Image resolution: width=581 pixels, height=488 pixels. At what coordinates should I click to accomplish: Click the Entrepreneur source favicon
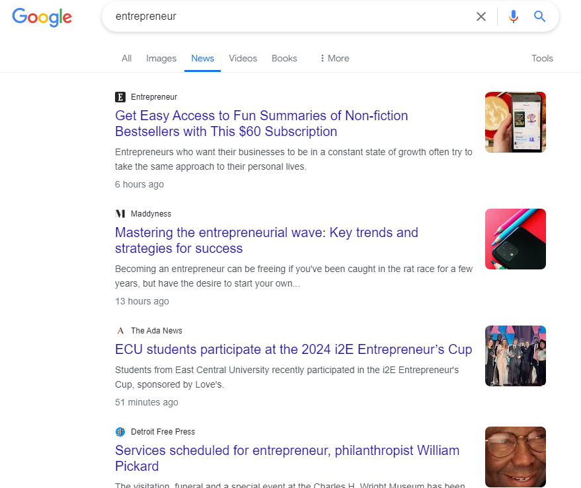120,97
